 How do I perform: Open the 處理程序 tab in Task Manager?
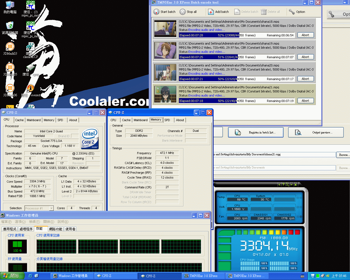(x=26, y=229)
